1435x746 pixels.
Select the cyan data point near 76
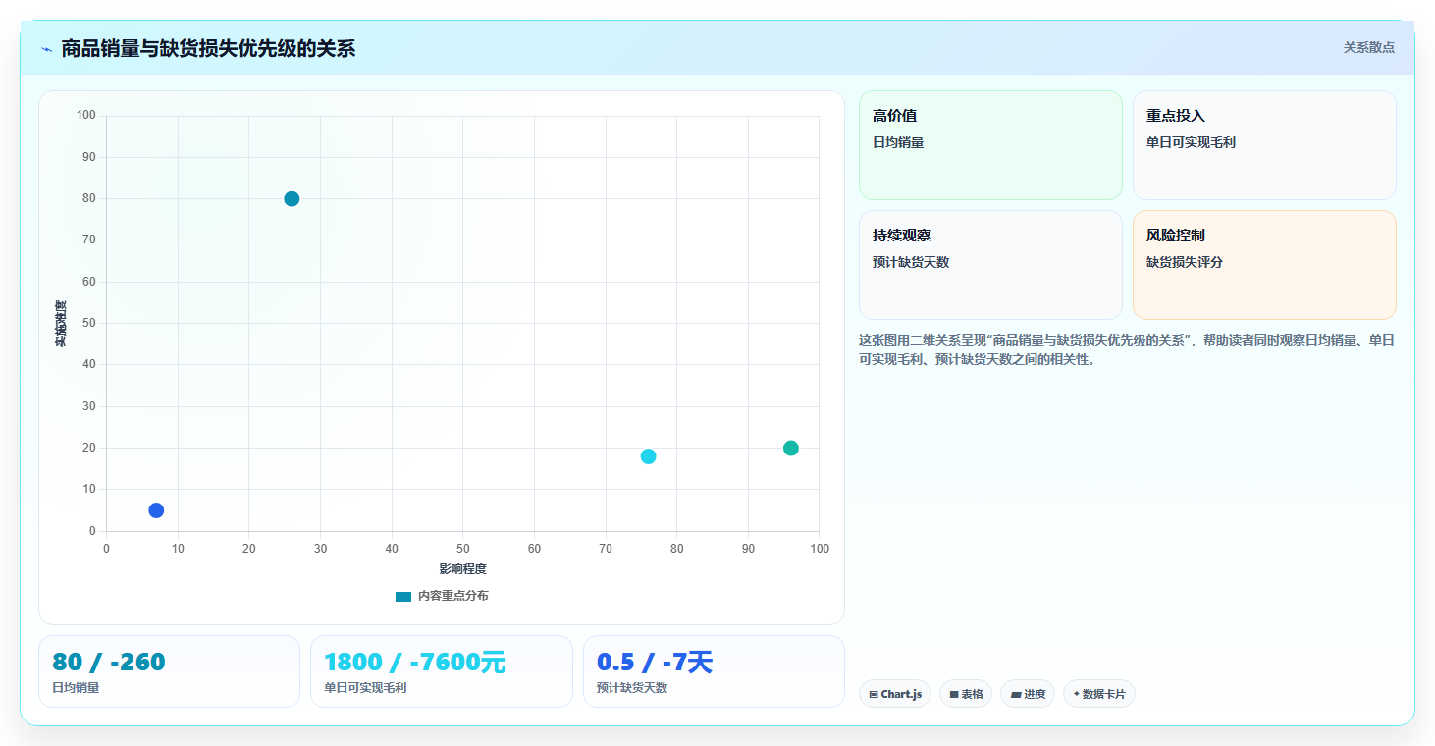pyautogui.click(x=648, y=456)
